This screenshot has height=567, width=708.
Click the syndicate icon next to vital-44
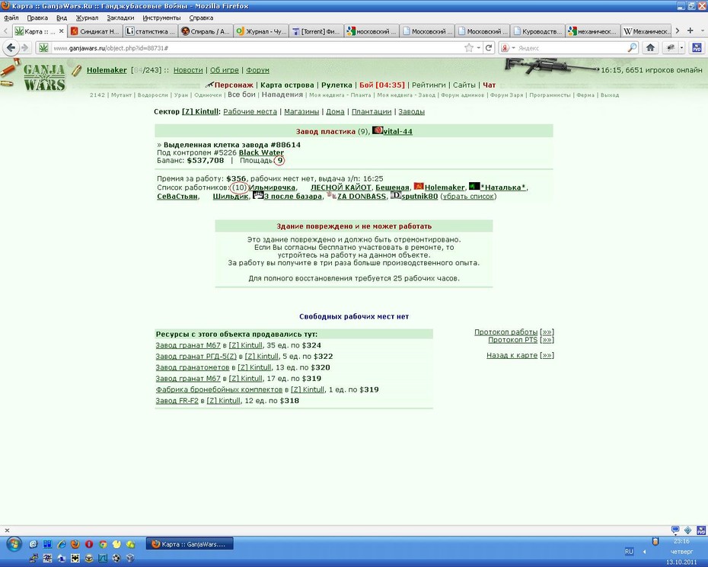point(378,130)
